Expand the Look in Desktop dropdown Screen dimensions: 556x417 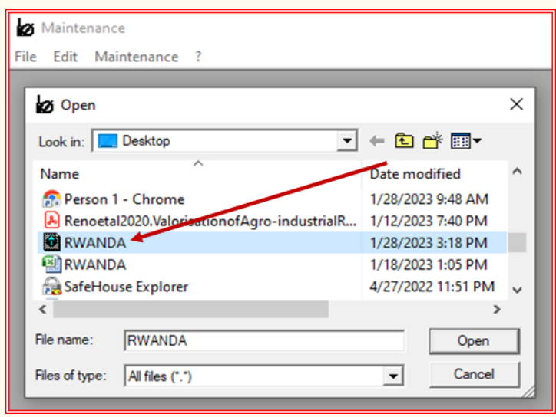[x=347, y=141]
